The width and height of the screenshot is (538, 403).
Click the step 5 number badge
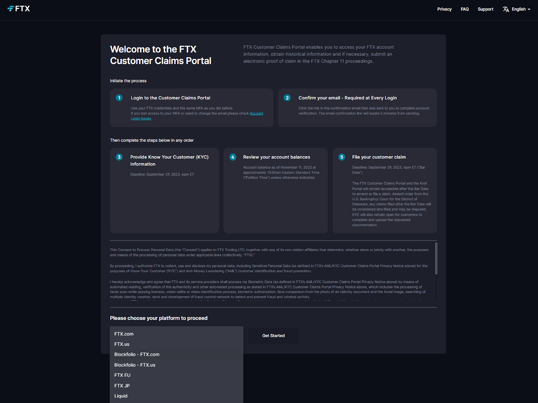coord(342,157)
